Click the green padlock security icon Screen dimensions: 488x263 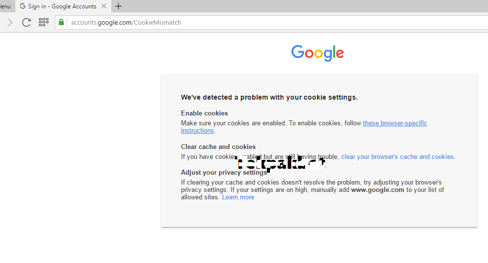tap(61, 22)
